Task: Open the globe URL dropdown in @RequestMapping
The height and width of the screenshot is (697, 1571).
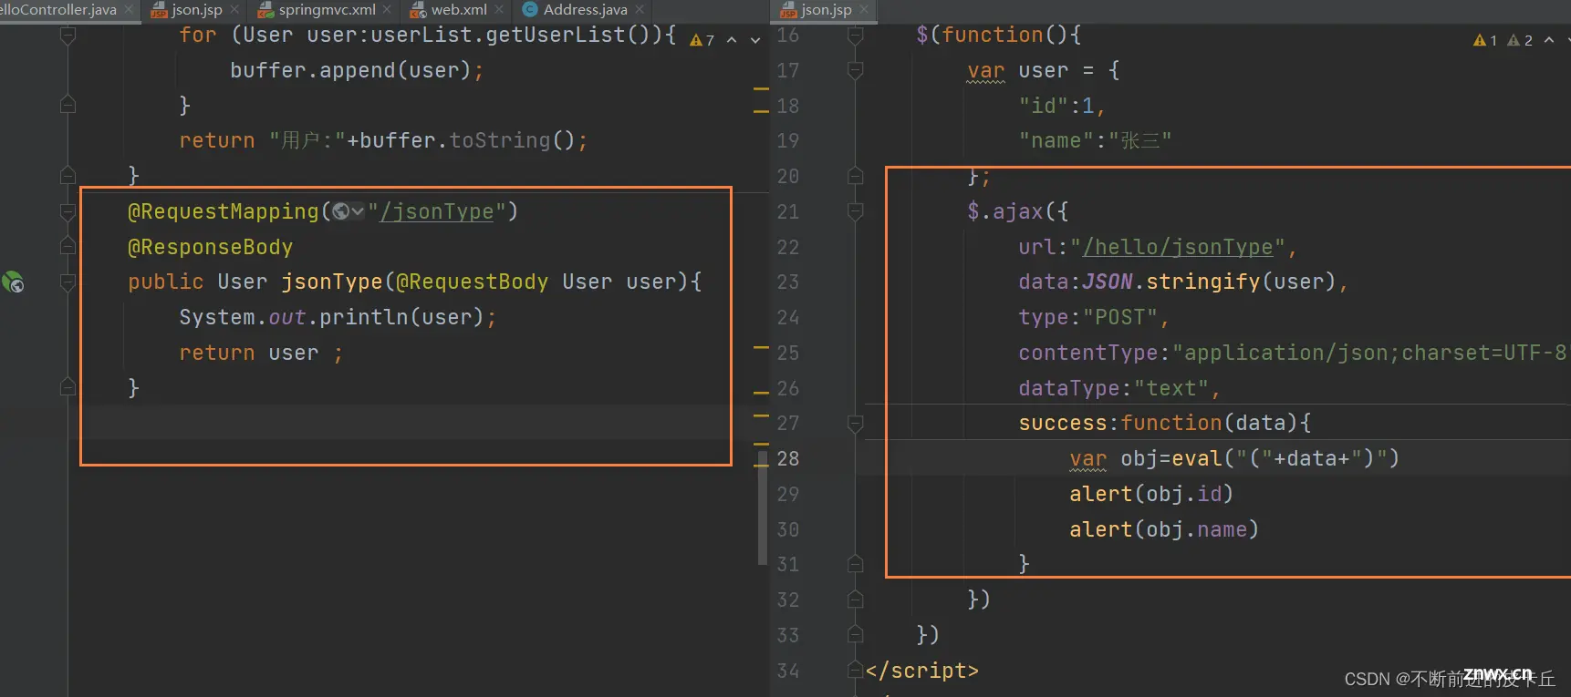Action: coord(349,211)
